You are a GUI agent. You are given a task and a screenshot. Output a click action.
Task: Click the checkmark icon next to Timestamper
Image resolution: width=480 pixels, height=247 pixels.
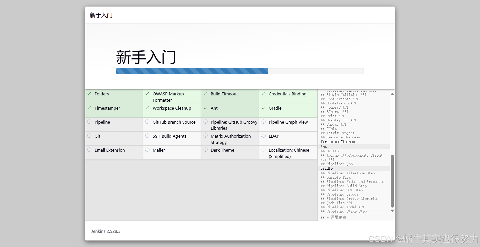89,108
